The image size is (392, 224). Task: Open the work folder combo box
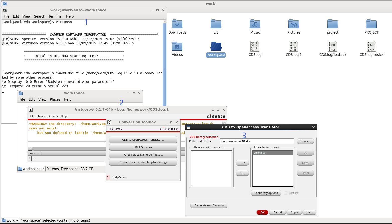(10, 220)
